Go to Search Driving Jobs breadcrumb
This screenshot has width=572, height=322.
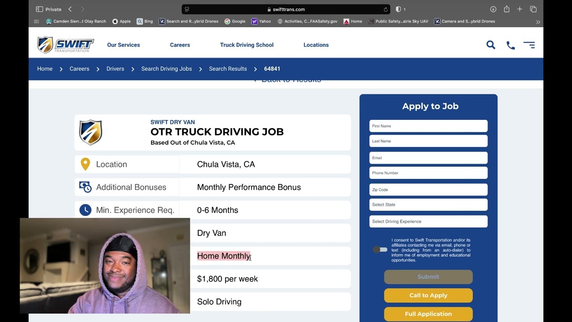[167, 69]
